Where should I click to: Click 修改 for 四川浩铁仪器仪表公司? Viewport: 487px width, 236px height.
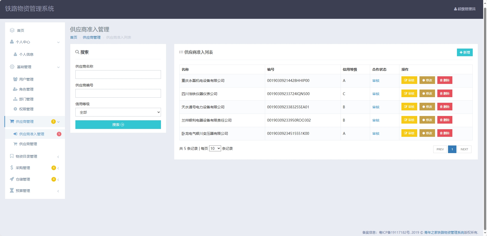click(427, 93)
